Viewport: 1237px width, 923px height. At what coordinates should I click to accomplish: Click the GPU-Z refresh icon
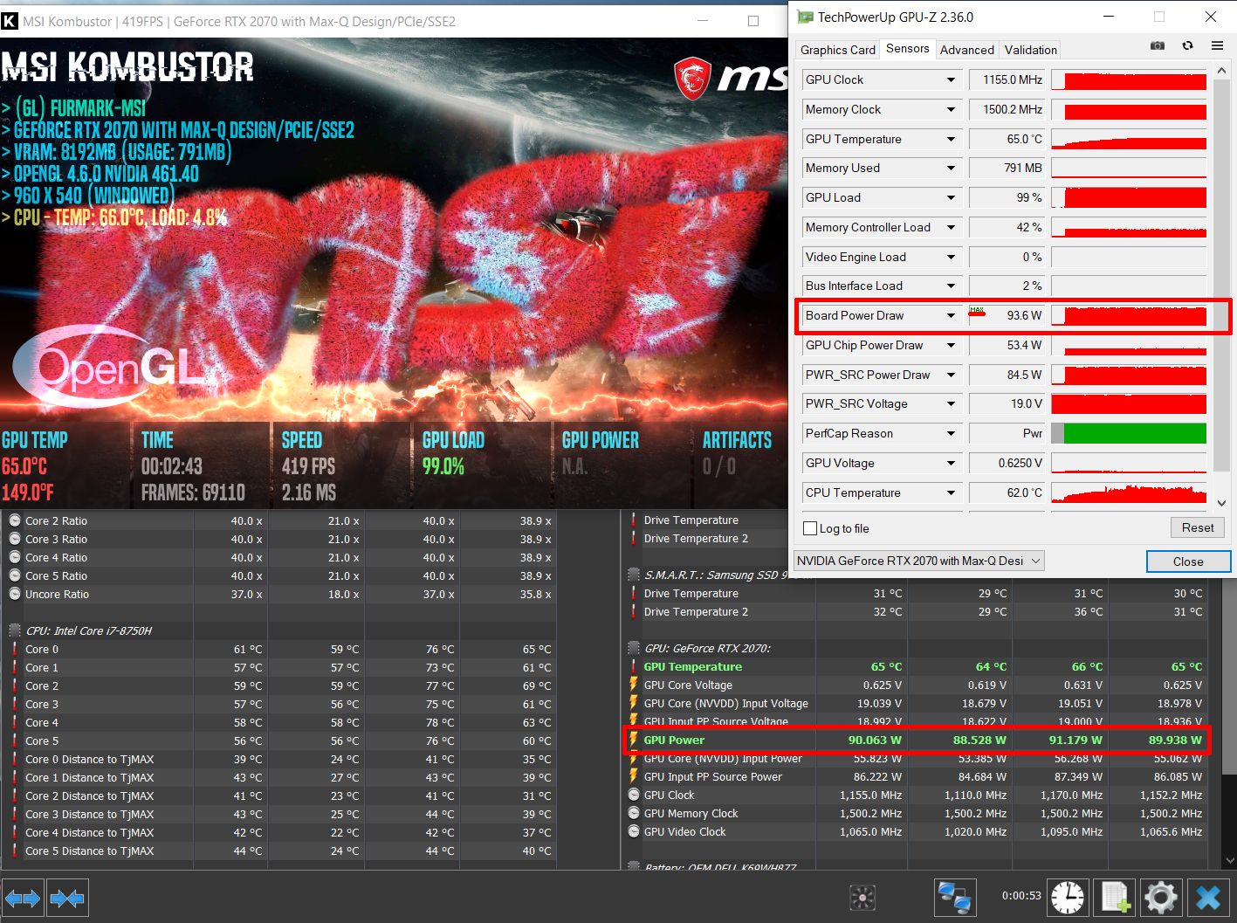point(1187,45)
